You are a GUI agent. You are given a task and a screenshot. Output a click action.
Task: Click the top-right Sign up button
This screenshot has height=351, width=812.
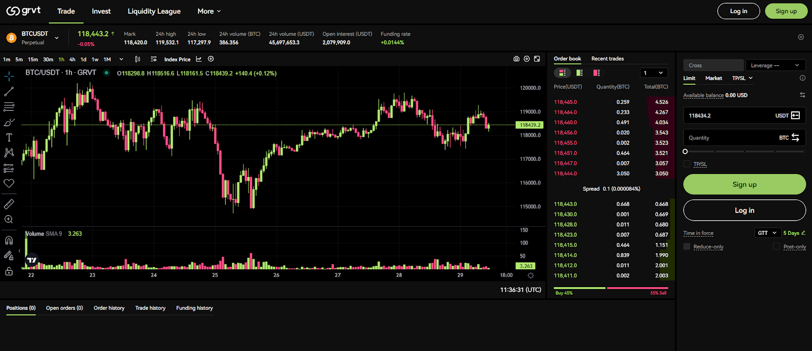point(786,11)
